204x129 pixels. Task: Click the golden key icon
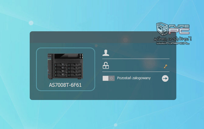pyautogui.click(x=165, y=66)
